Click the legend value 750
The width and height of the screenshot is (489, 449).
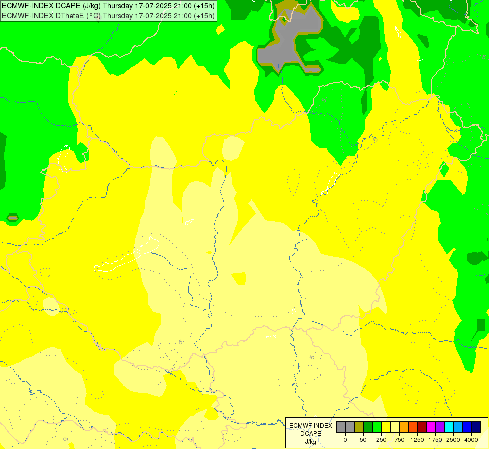pyautogui.click(x=399, y=440)
